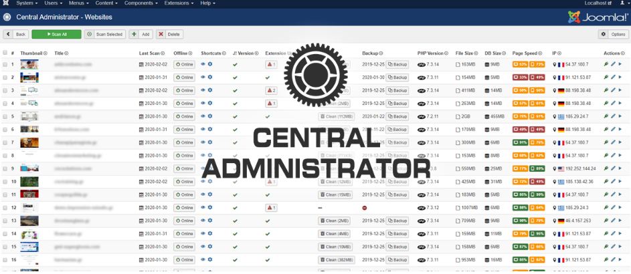Image resolution: width=631 pixels, height=274 pixels.
Task: Click the Back button
Action: click(x=15, y=35)
